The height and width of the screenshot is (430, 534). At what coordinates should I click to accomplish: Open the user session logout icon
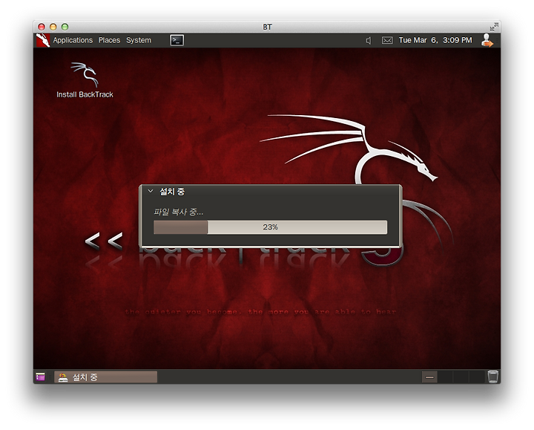pos(487,40)
